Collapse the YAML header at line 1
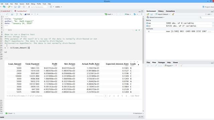This screenshot has height=120, width=214. coord(3,17)
